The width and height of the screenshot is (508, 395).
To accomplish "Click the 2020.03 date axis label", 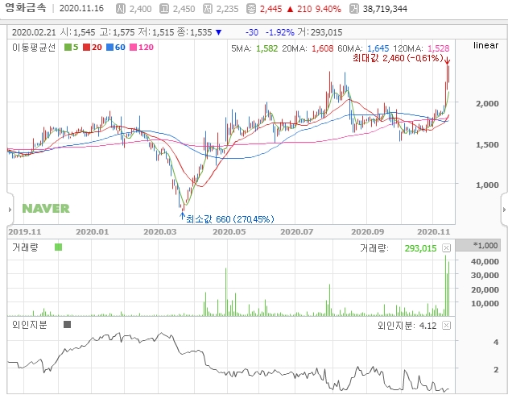I will click(160, 232).
